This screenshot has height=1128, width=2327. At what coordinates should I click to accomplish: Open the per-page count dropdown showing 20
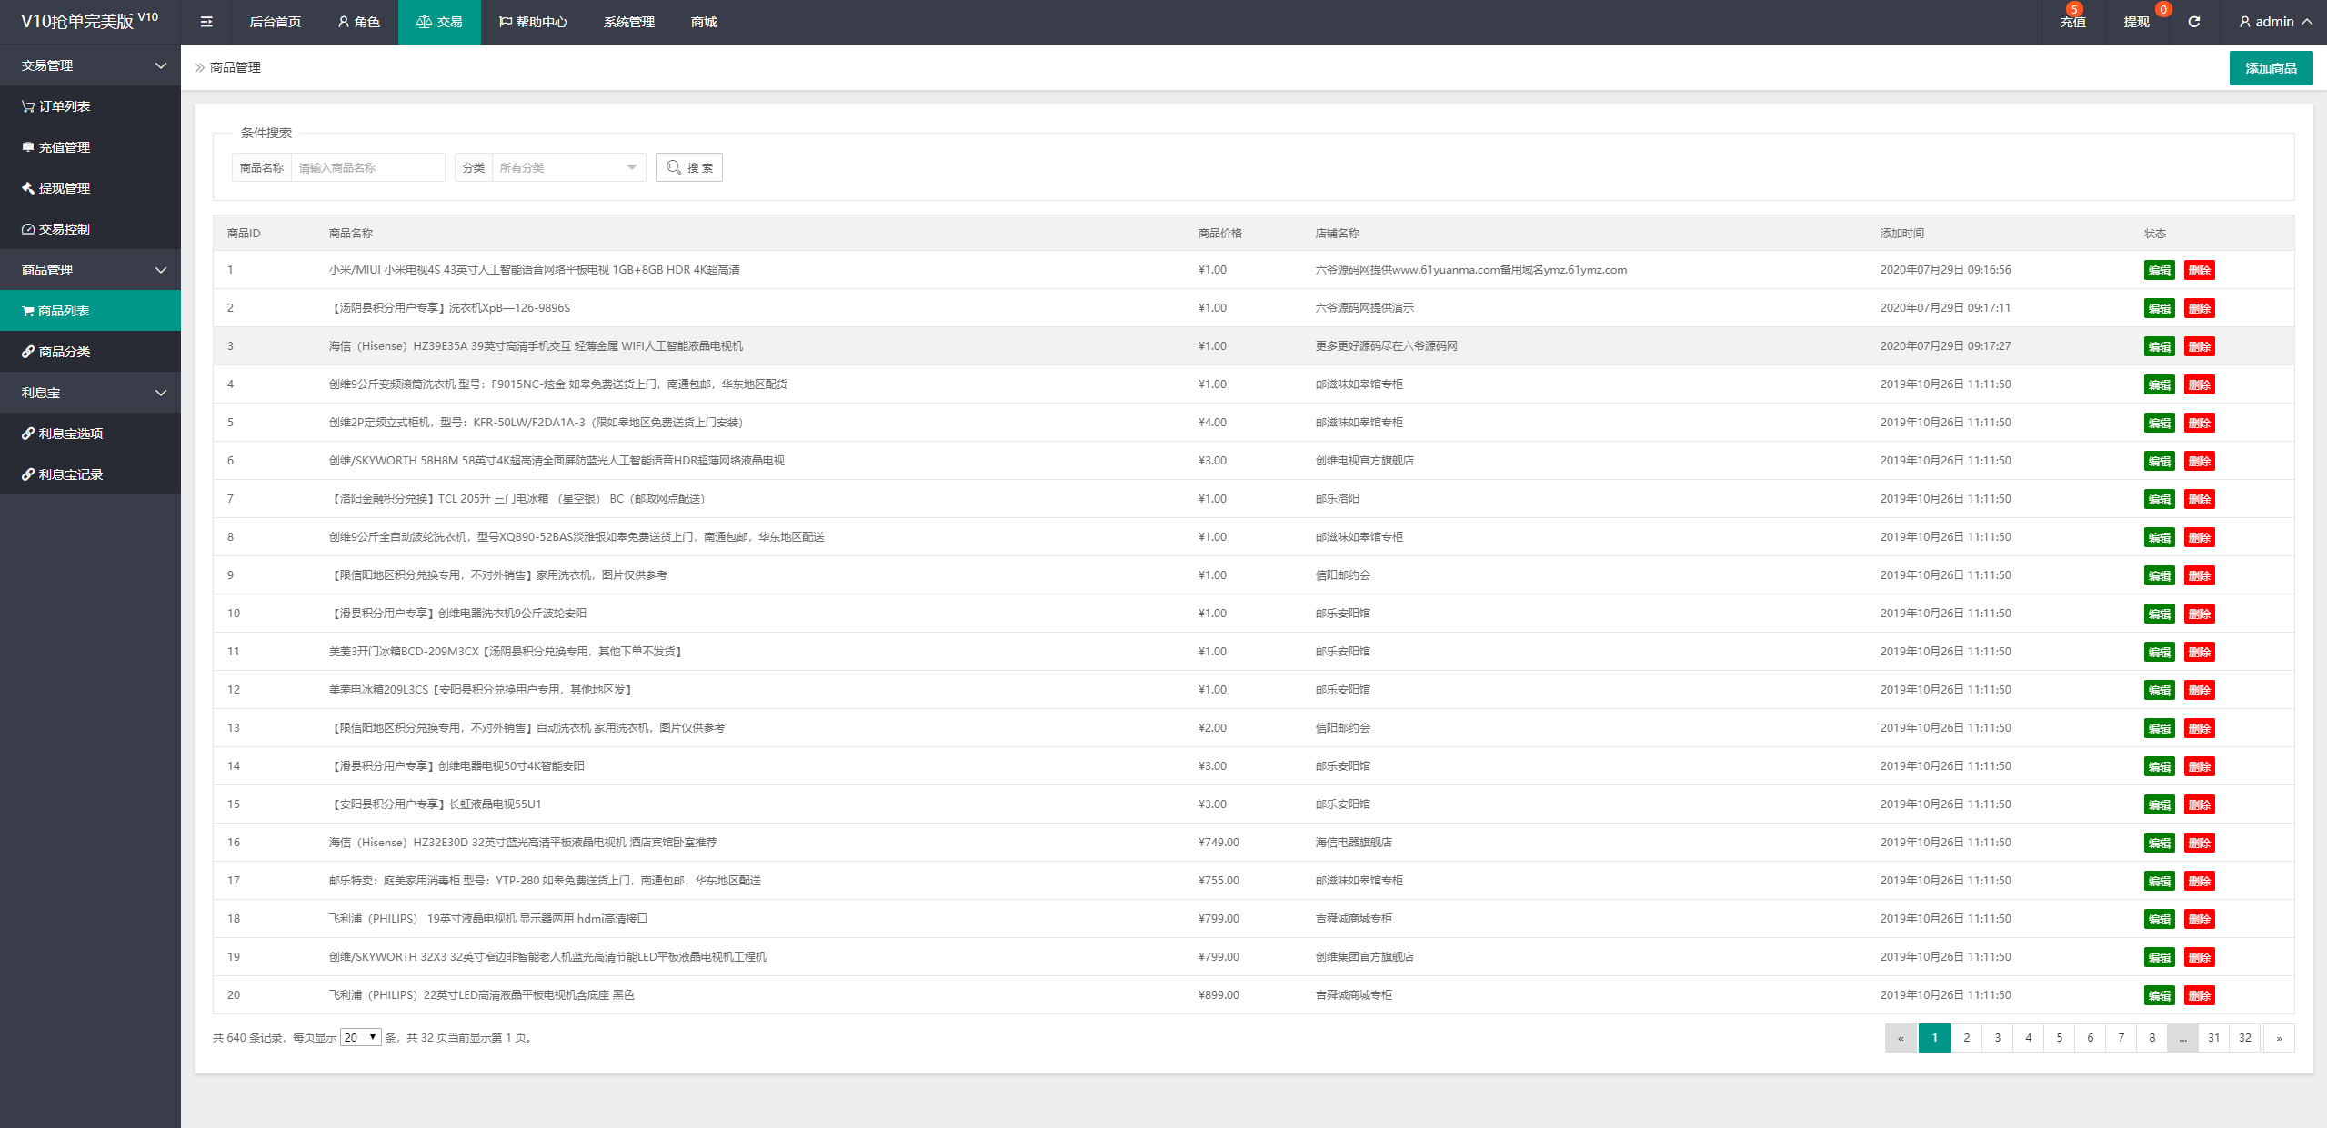click(x=360, y=1037)
